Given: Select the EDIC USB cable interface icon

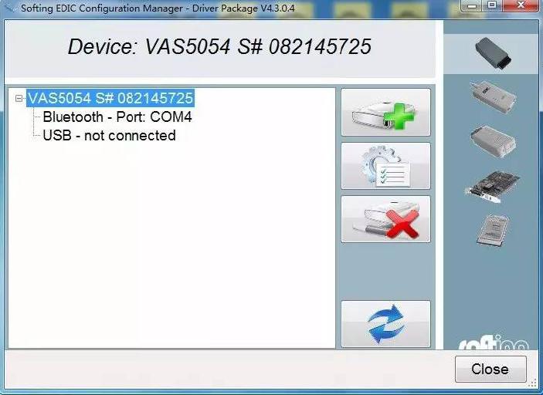Looking at the screenshot, I should pos(493,97).
